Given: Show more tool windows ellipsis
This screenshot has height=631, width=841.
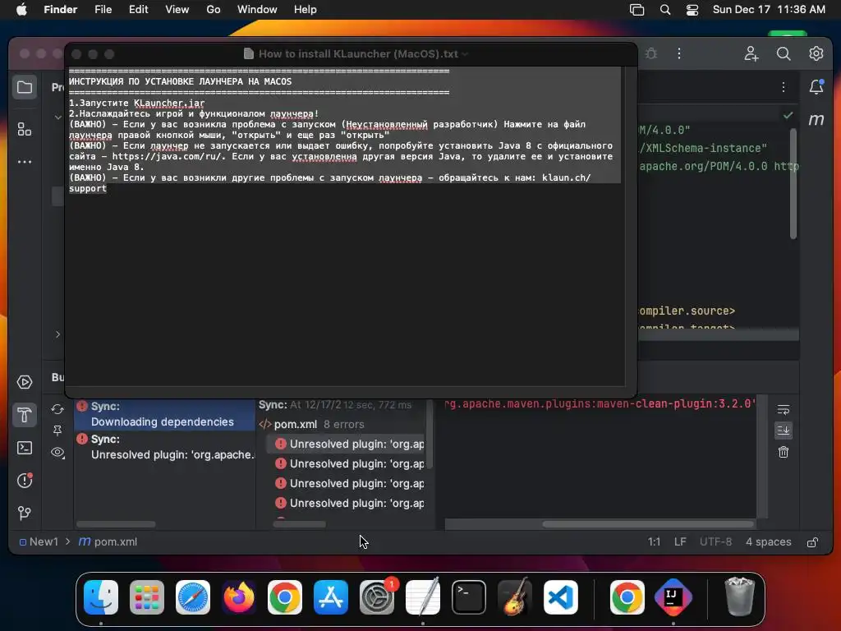Looking at the screenshot, I should coord(25,162).
